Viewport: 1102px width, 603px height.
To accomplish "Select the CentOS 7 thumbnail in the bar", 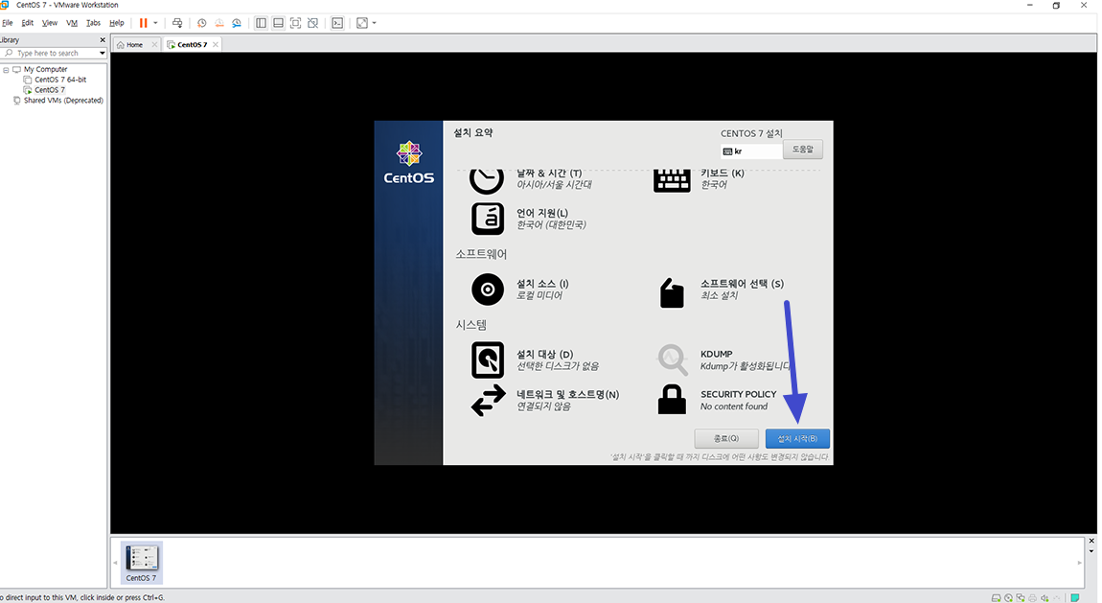I will (142, 562).
